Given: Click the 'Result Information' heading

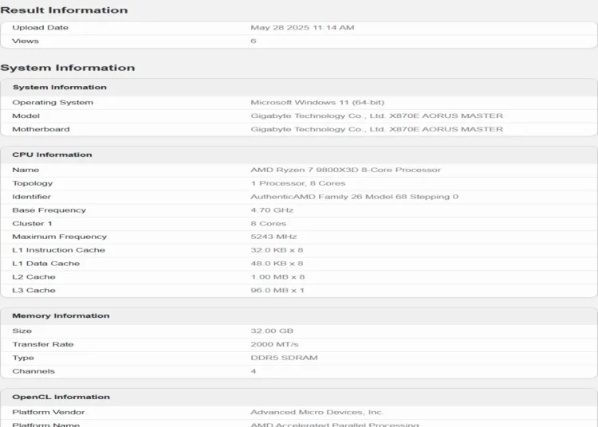Looking at the screenshot, I should pos(64,10).
